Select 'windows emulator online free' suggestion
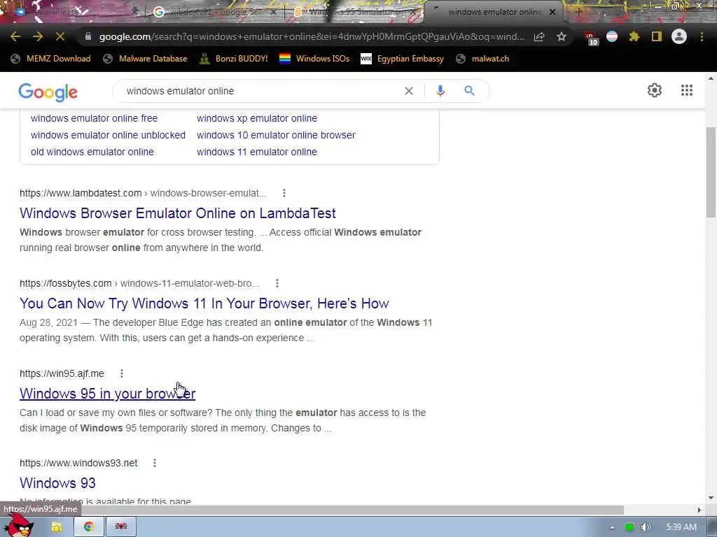Image resolution: width=717 pixels, height=537 pixels. [x=95, y=118]
